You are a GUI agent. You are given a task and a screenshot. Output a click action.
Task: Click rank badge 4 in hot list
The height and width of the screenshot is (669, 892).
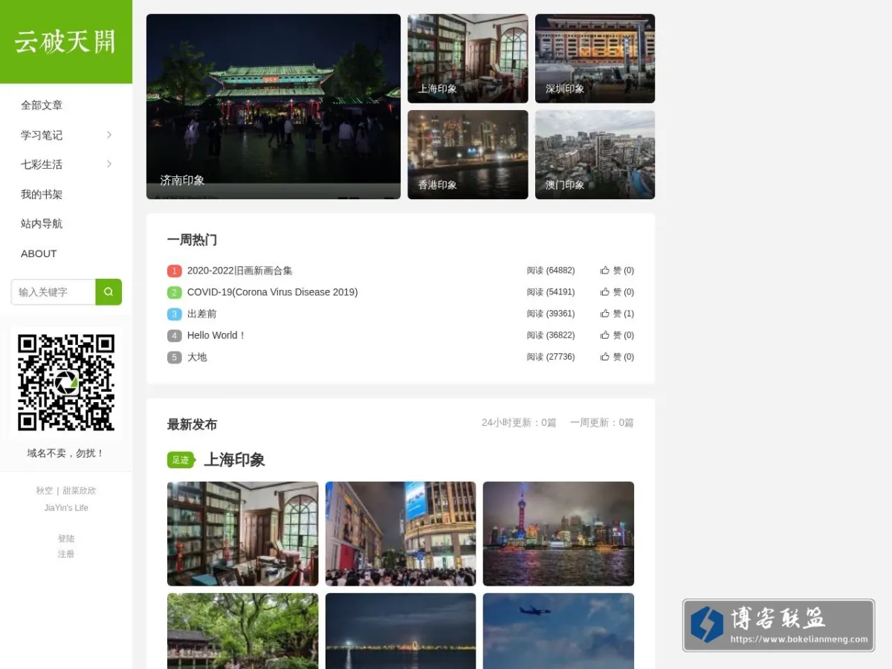[175, 335]
